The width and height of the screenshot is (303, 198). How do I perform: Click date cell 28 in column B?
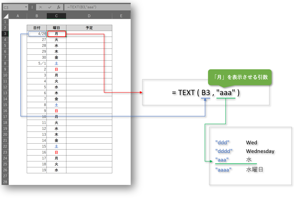(x=37, y=46)
